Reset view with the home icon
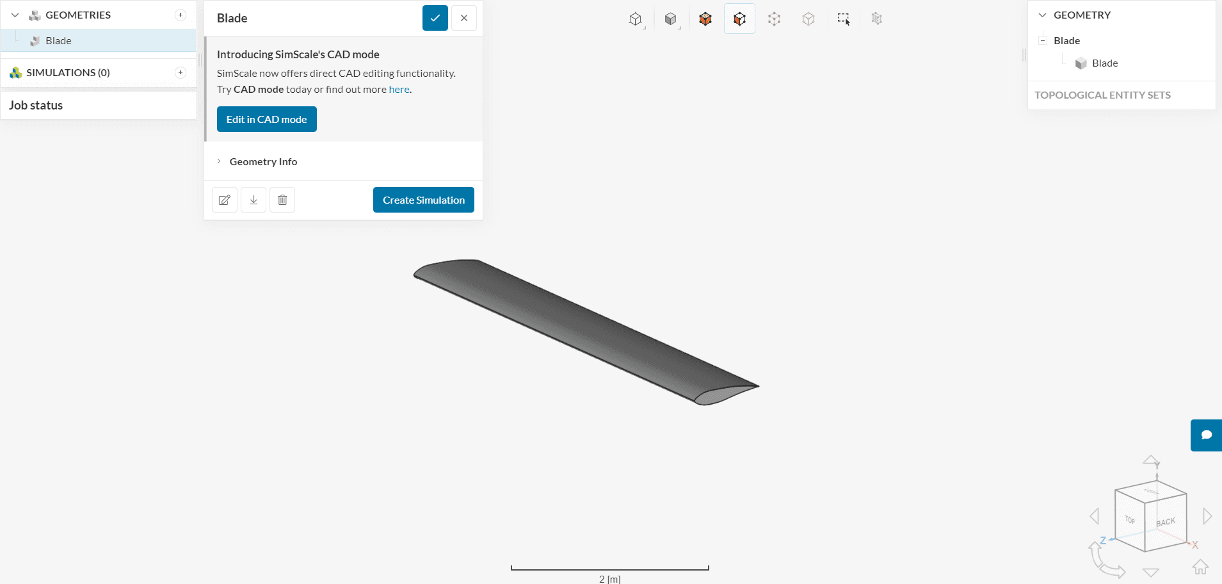This screenshot has width=1222, height=584. [x=1200, y=567]
